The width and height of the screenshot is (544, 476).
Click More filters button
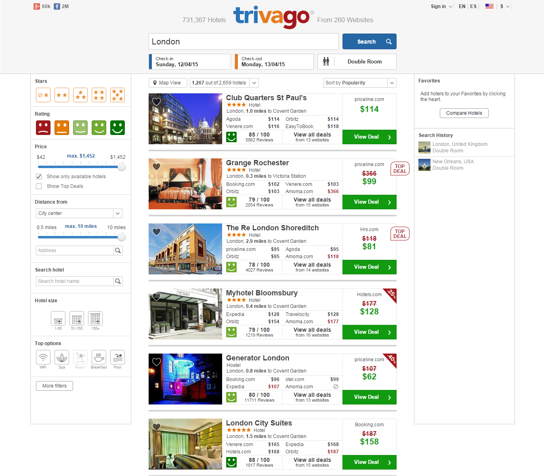[55, 386]
